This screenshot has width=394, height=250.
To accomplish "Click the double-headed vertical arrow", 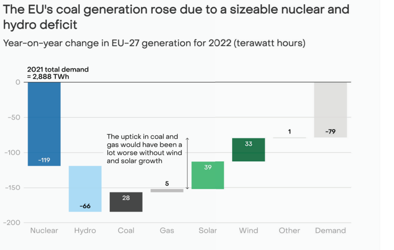I will pyautogui.click(x=187, y=163).
